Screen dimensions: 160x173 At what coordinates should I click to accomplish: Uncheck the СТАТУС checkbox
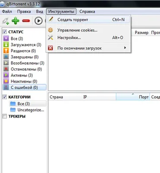(x=5, y=32)
